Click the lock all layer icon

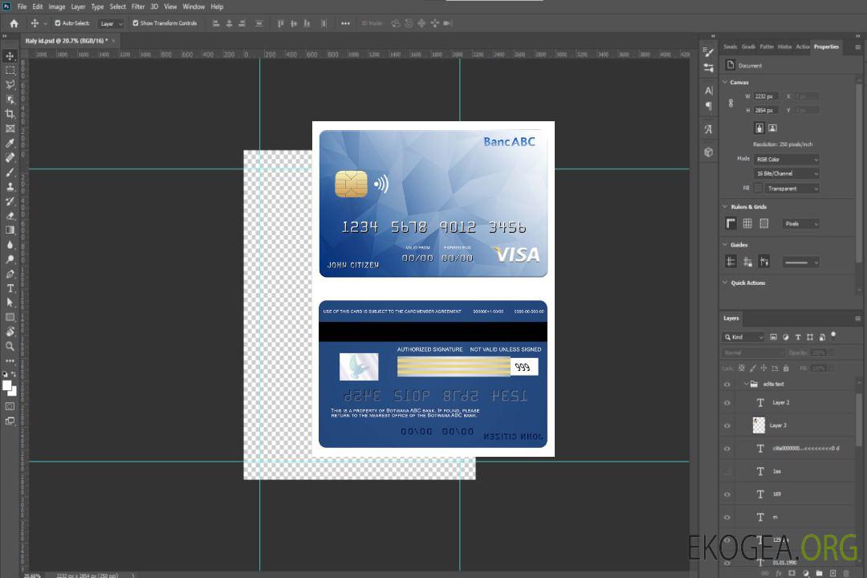pyautogui.click(x=786, y=368)
